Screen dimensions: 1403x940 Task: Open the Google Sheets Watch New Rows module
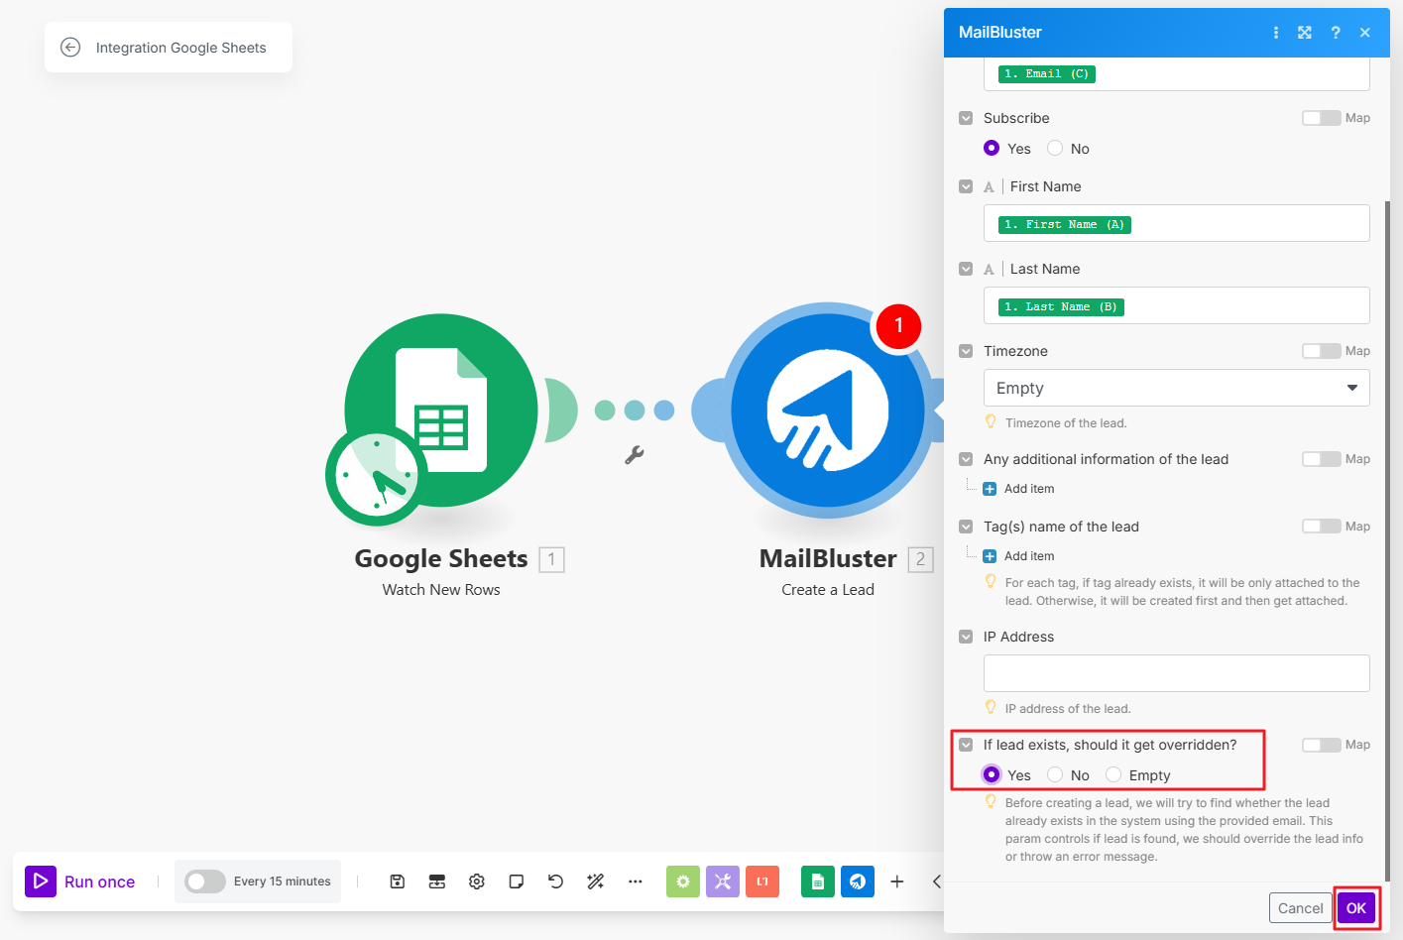pyautogui.click(x=441, y=411)
